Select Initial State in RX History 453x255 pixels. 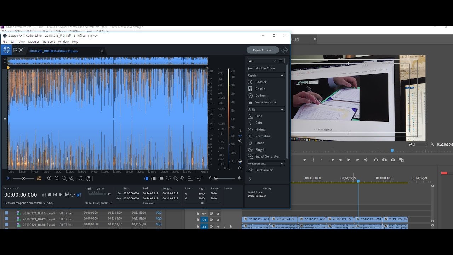255,193
